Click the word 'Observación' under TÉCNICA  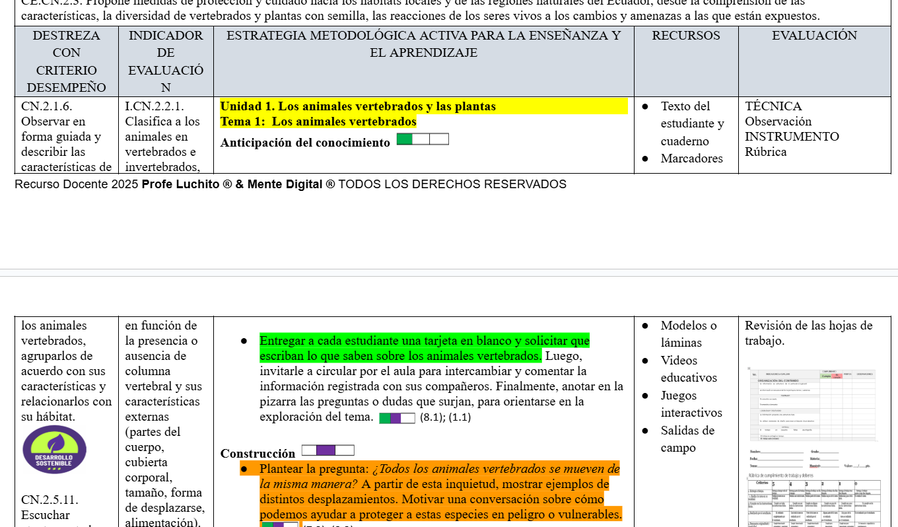coord(778,122)
